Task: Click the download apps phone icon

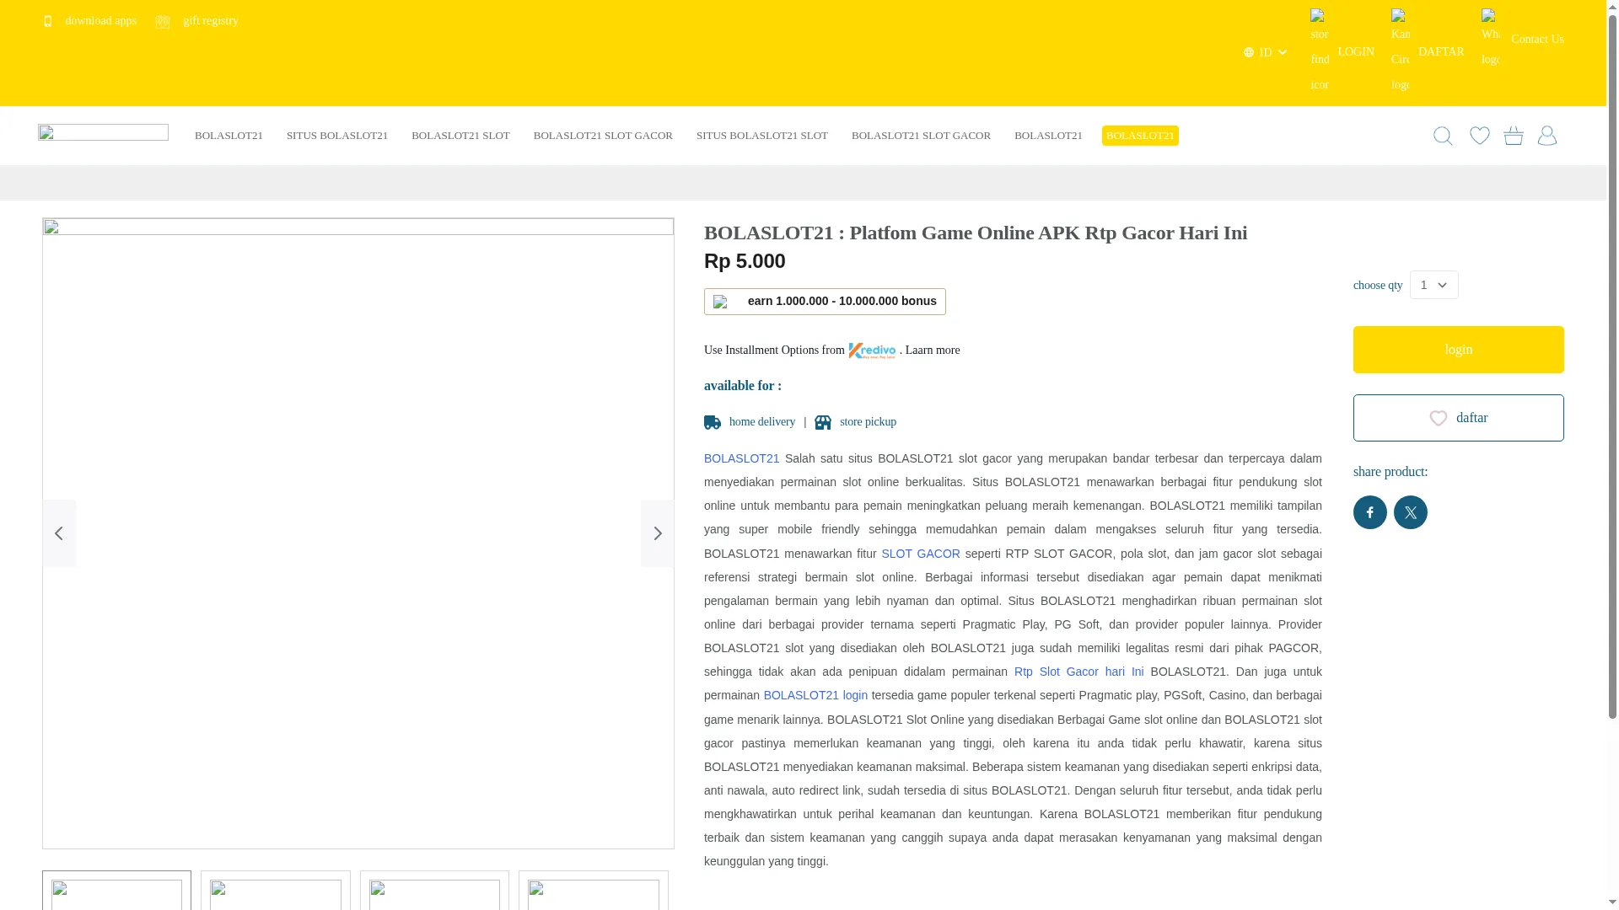Action: (x=48, y=21)
